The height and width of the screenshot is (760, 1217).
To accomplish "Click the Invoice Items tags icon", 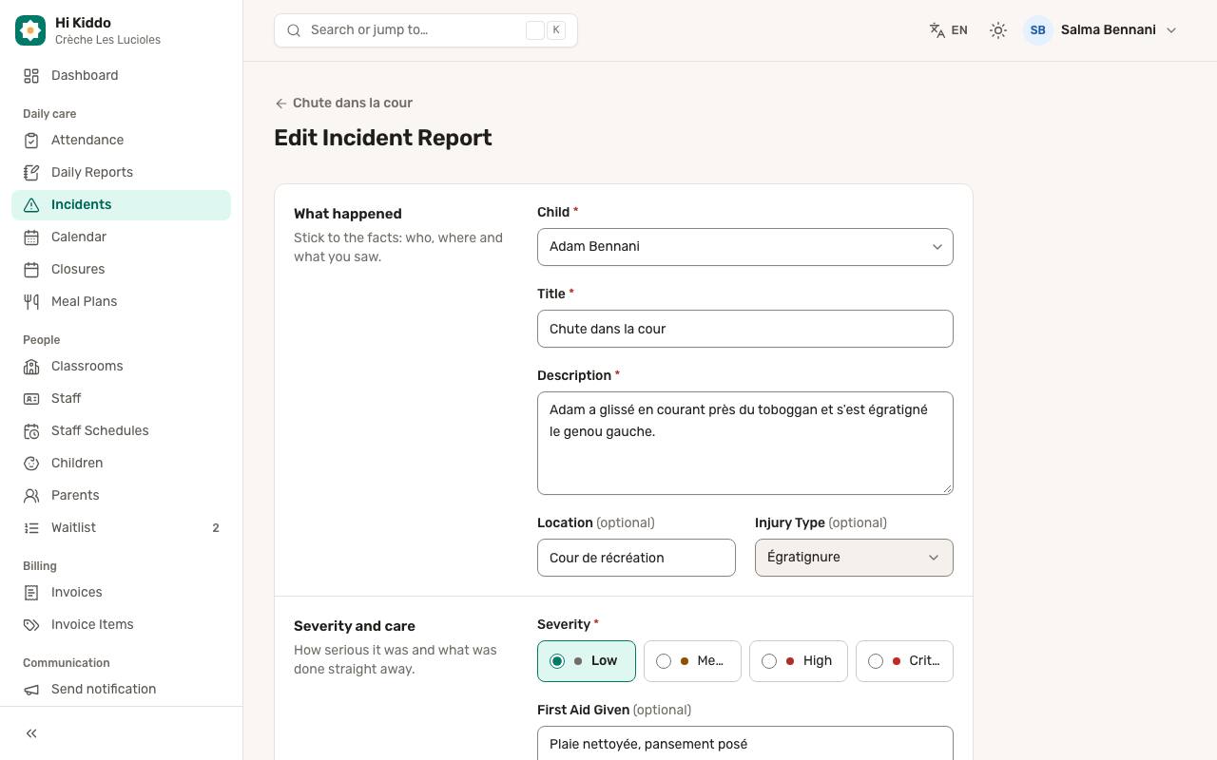I will [31, 625].
